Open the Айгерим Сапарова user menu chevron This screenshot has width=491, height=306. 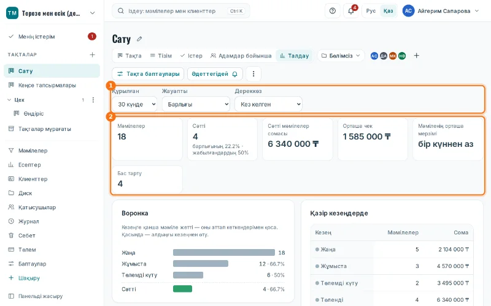[x=477, y=11]
